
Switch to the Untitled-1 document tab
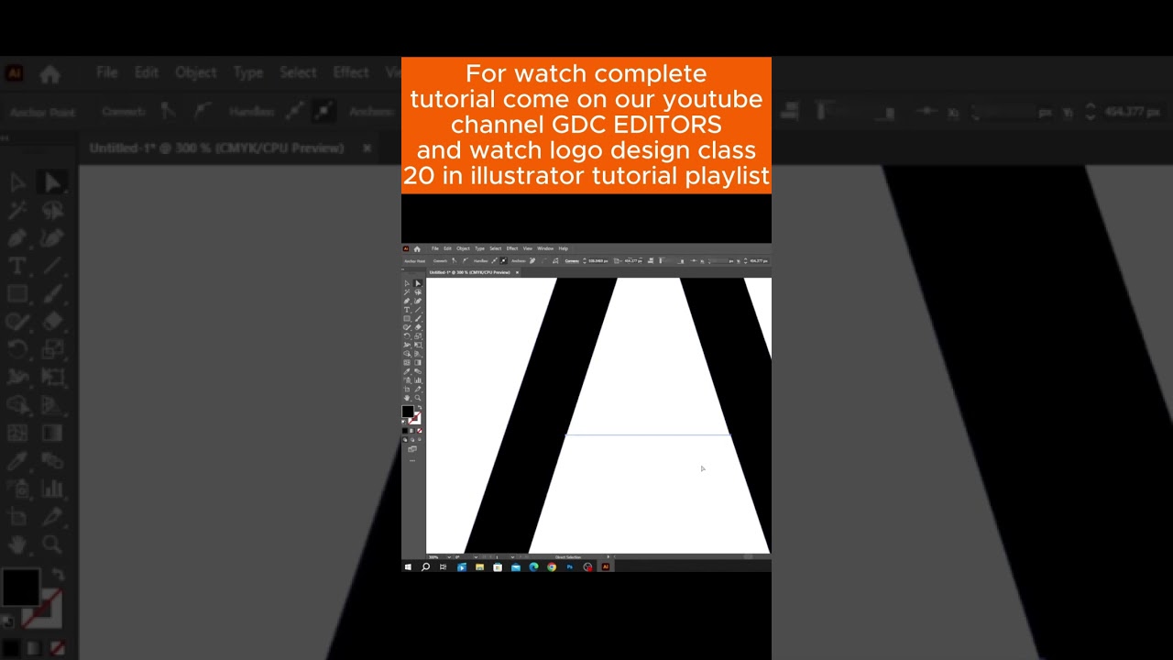(469, 272)
